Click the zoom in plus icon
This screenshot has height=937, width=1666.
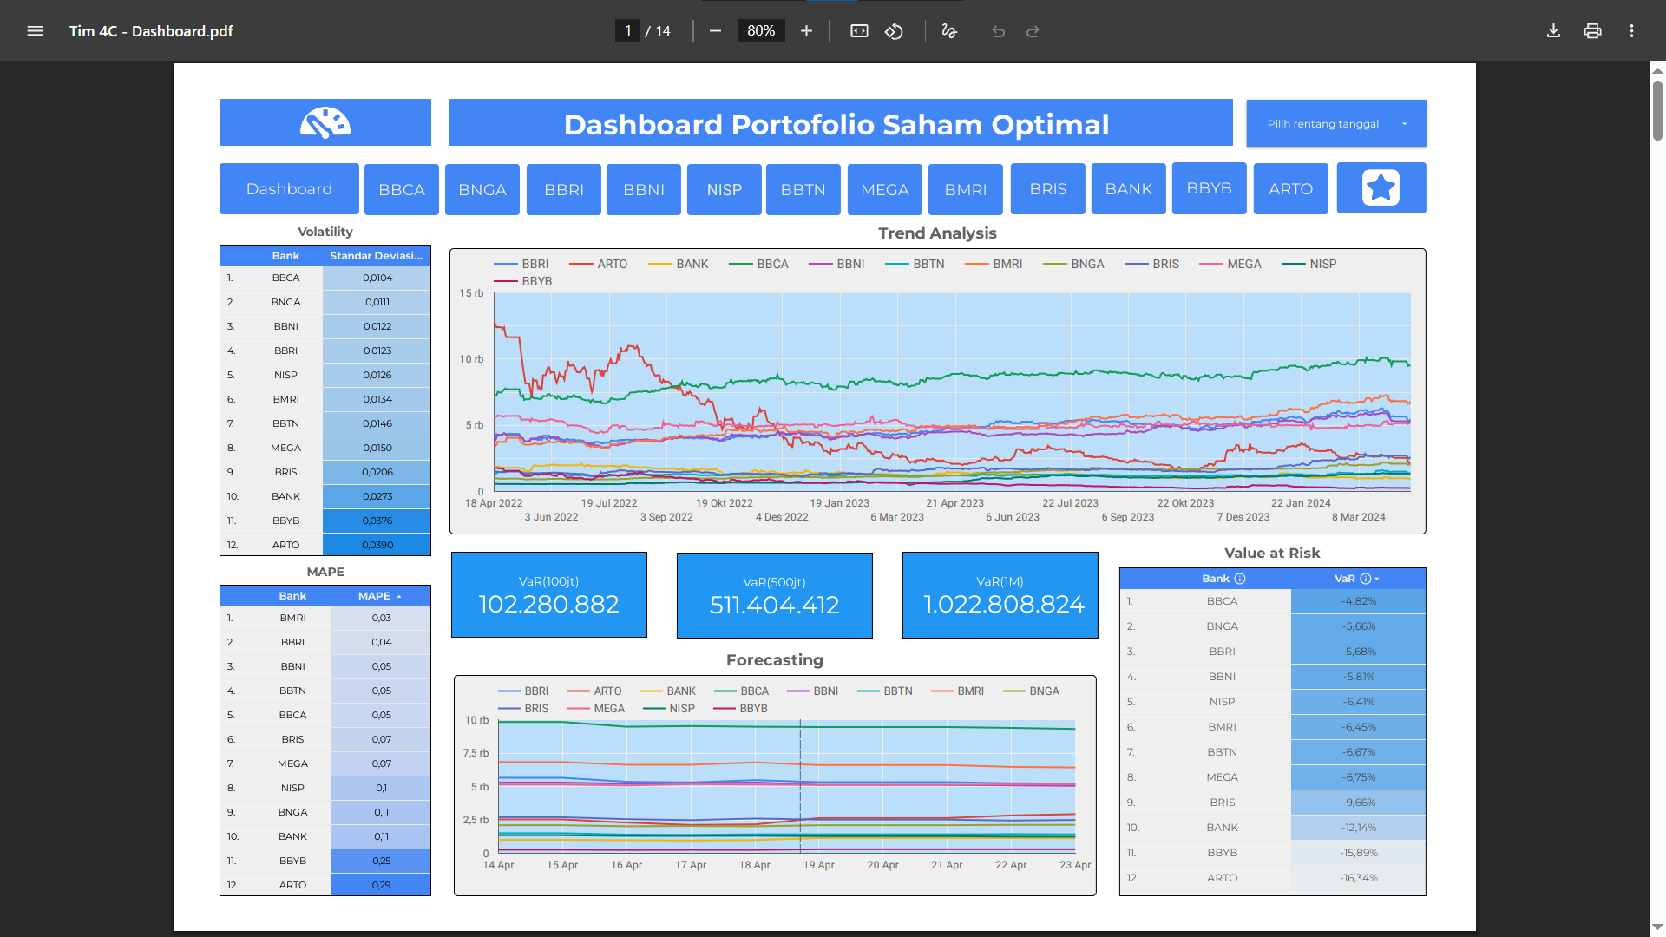[806, 31]
